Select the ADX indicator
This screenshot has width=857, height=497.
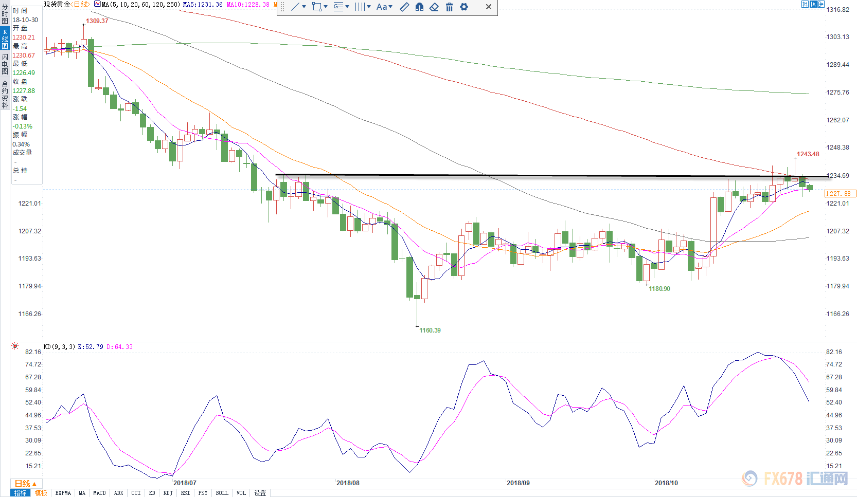[x=119, y=493]
